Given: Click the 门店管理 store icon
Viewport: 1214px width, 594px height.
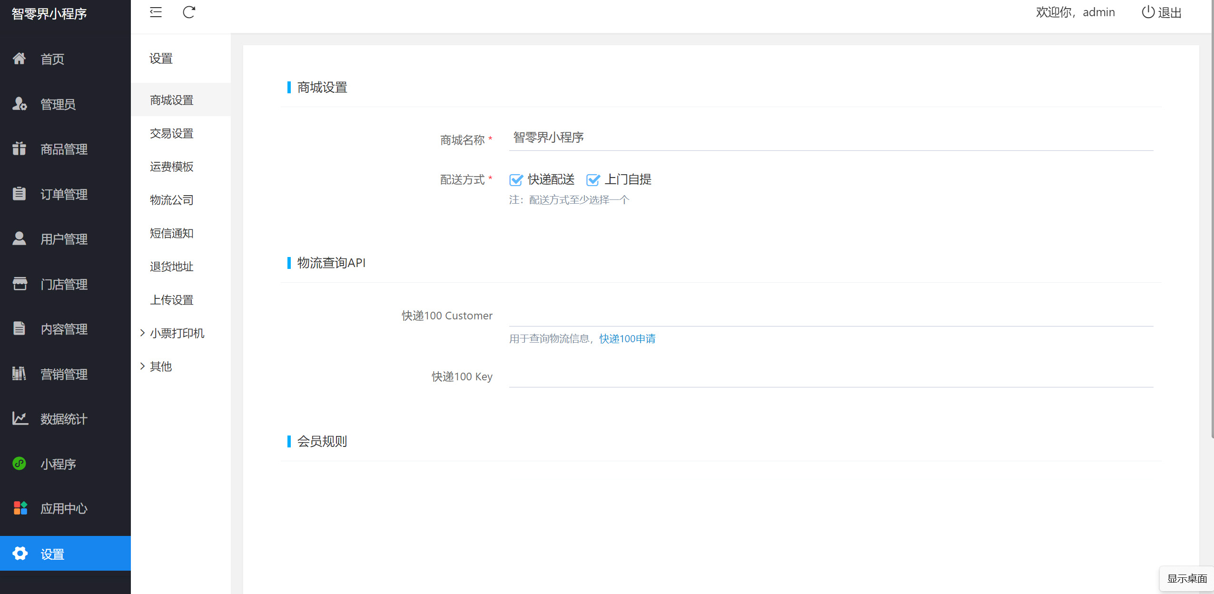Looking at the screenshot, I should point(20,284).
